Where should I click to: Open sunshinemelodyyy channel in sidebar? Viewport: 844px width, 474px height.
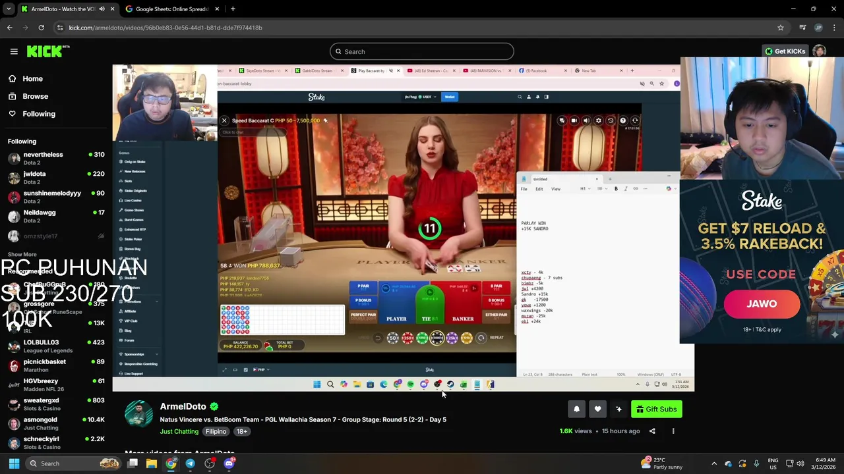click(x=55, y=197)
